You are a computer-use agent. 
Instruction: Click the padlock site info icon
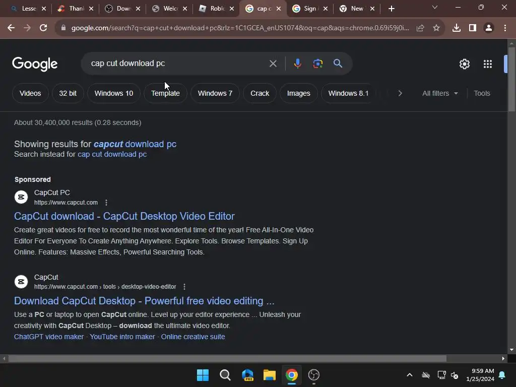pos(63,28)
